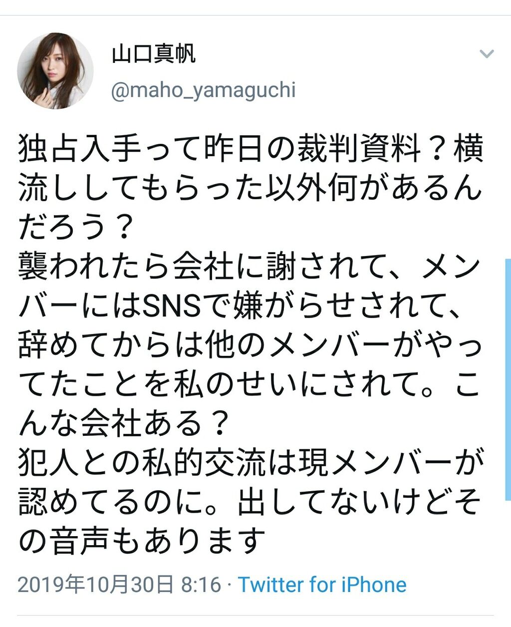Click the display name 山口真帆
The image size is (511, 627).
(x=153, y=54)
